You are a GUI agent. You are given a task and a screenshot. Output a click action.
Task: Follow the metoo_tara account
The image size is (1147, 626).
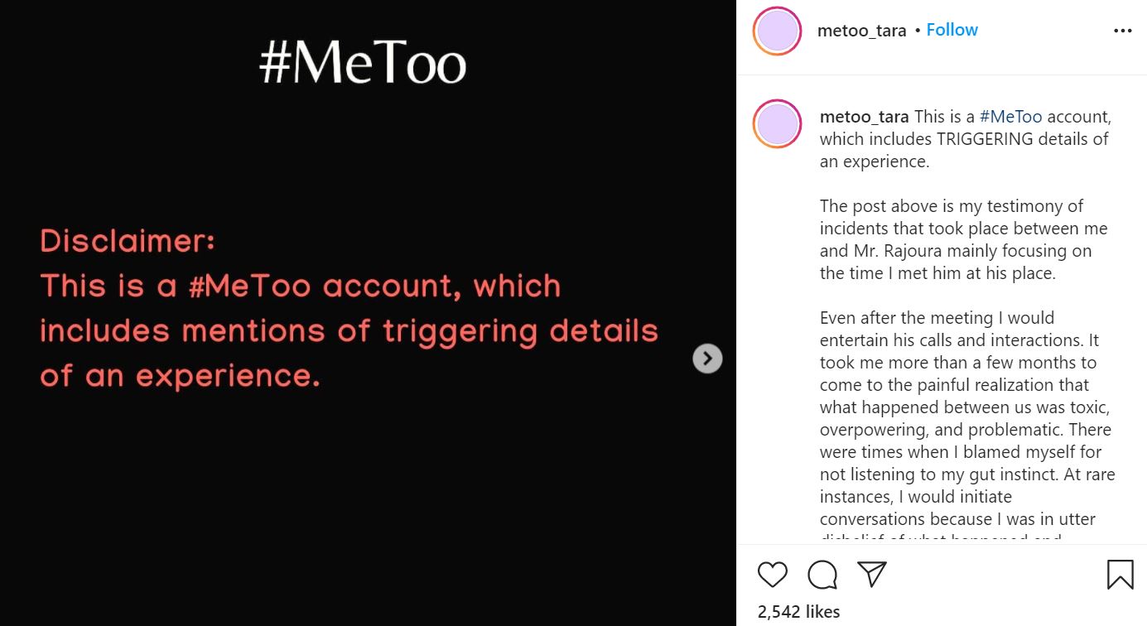(x=952, y=30)
